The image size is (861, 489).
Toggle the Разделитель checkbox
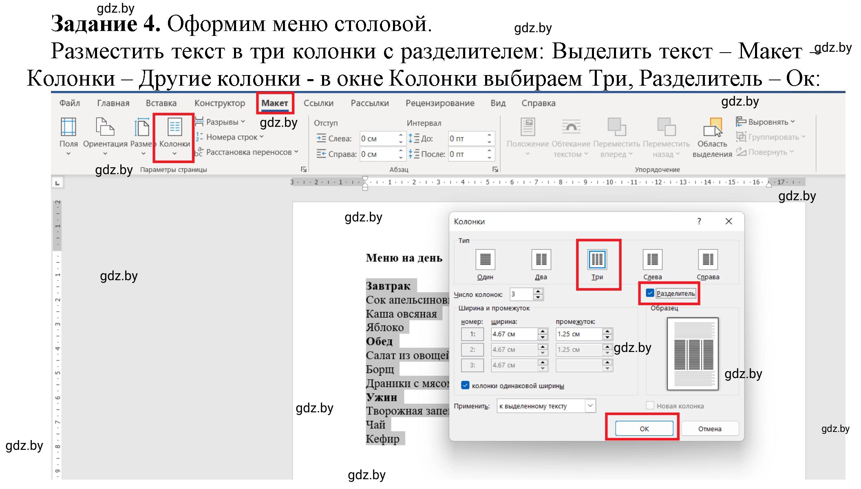click(x=650, y=293)
